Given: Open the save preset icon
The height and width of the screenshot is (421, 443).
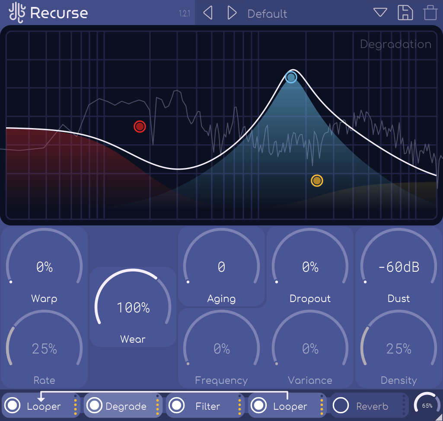Looking at the screenshot, I should [x=405, y=13].
